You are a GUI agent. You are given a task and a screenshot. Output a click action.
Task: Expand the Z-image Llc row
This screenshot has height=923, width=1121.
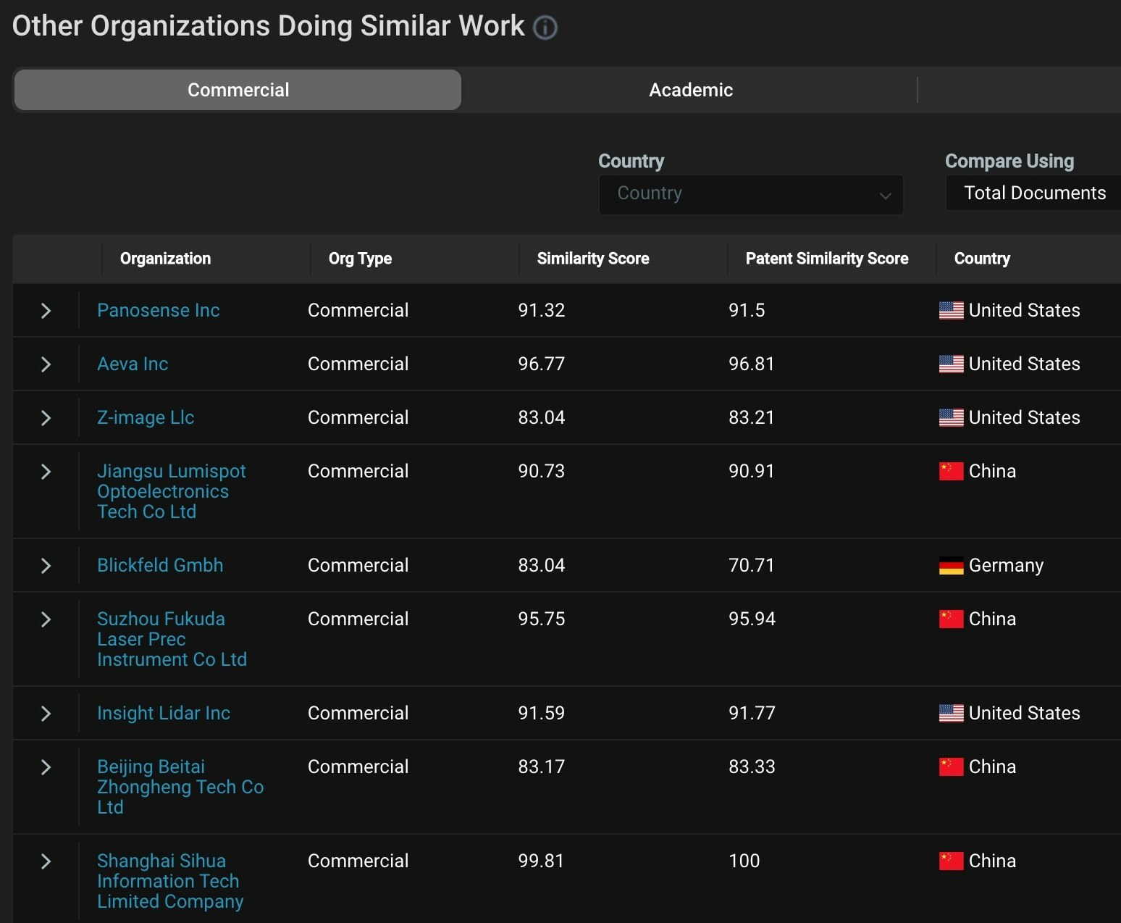point(46,418)
